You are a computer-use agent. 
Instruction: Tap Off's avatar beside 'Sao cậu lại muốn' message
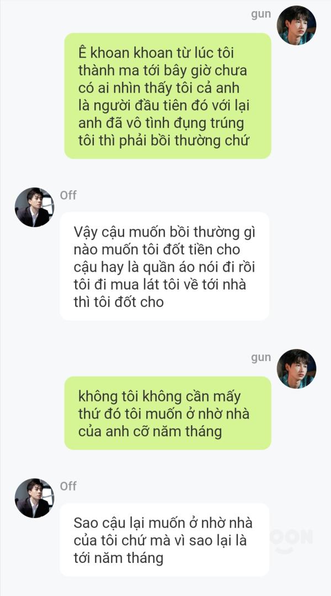click(35, 498)
